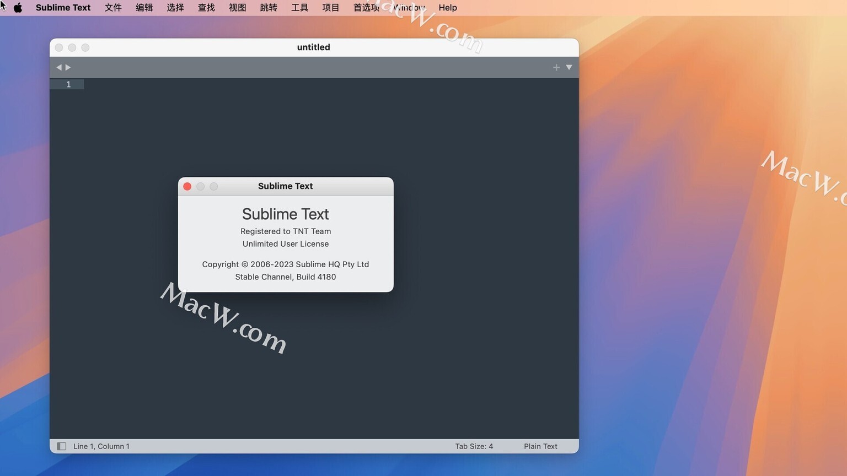Open the tab list dropdown arrow
This screenshot has width=847, height=476.
pyautogui.click(x=569, y=67)
